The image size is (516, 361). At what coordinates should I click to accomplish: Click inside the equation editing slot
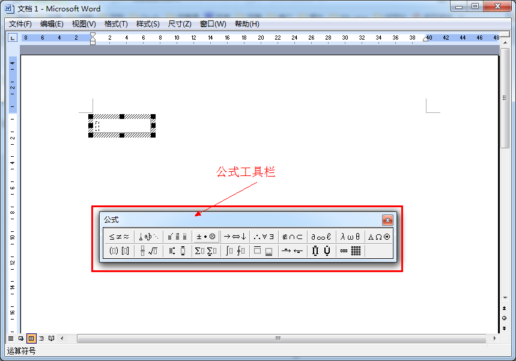[97, 126]
